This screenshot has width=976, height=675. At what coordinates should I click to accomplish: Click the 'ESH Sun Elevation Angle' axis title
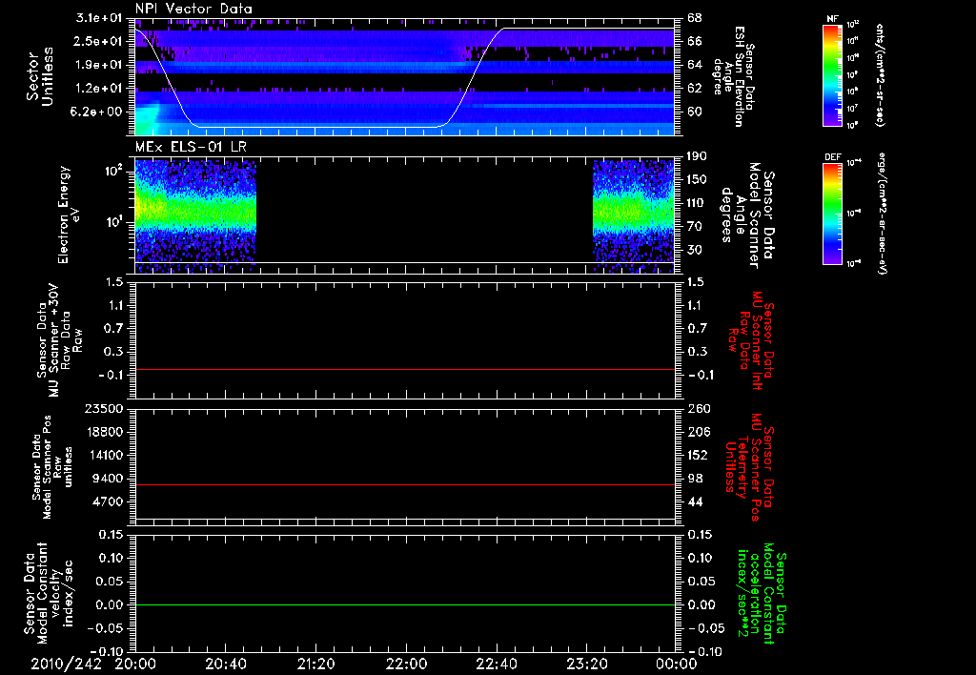[734, 76]
